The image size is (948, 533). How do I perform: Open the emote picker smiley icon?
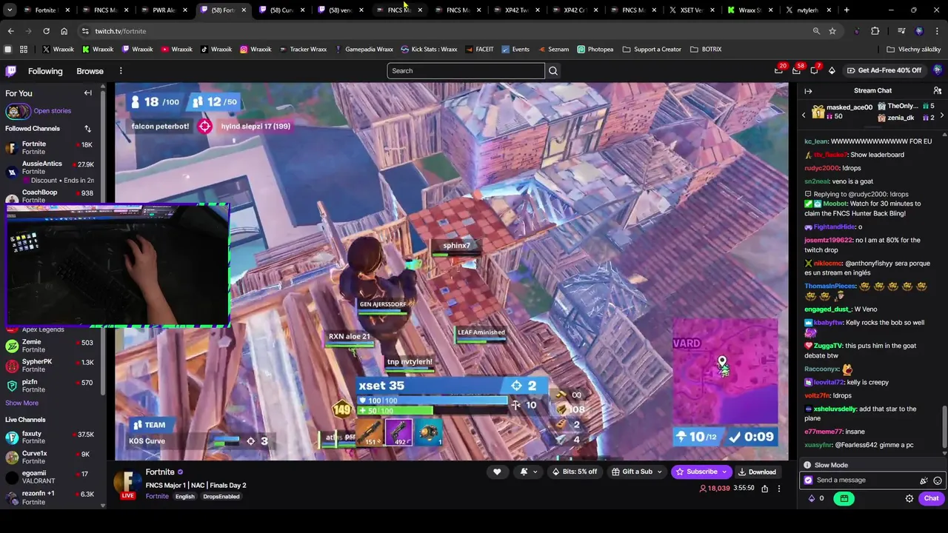938,480
